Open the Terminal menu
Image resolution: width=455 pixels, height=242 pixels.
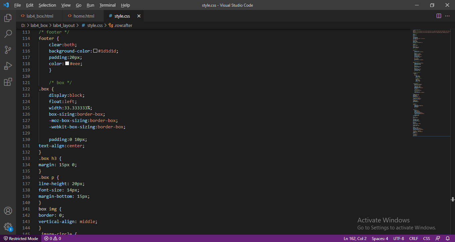point(107,5)
